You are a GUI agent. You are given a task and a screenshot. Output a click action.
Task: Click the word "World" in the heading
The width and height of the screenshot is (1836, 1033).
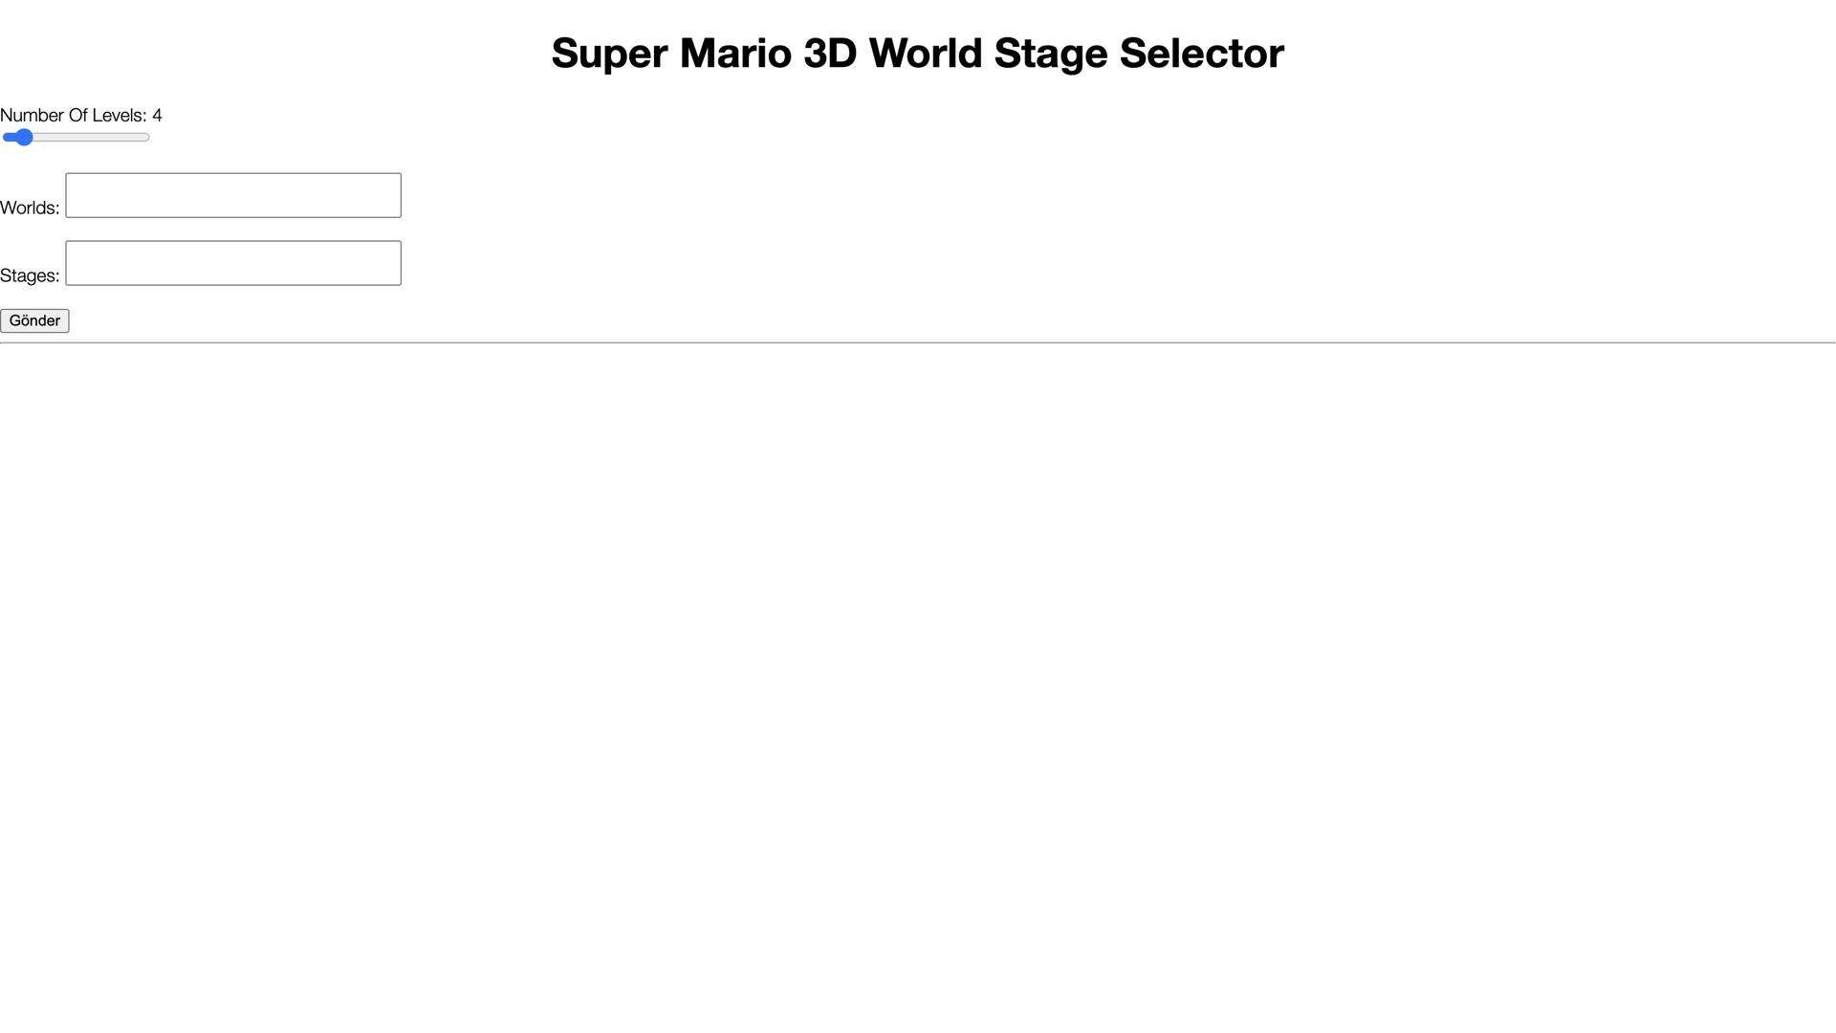pyautogui.click(x=925, y=54)
